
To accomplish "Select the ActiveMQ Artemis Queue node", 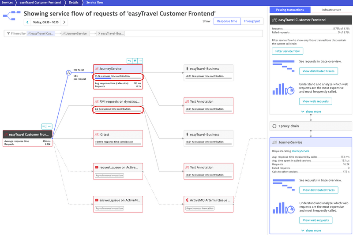I will coord(208,200).
